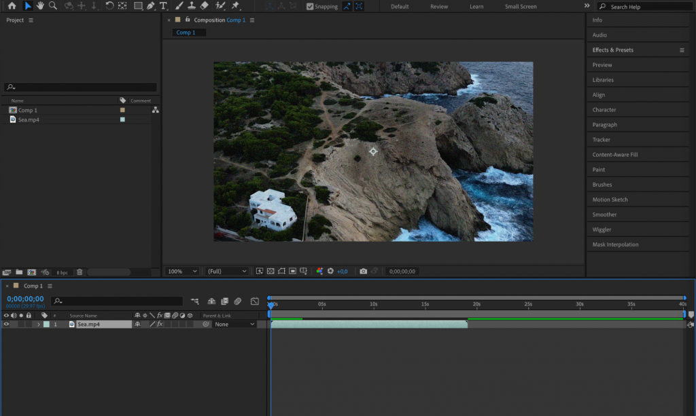The height and width of the screenshot is (416, 696).
Task: Pick the Brush tool
Action: pos(178,7)
